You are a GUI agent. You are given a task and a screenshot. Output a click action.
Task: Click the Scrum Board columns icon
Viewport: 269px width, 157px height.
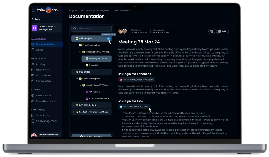[x=33, y=75]
